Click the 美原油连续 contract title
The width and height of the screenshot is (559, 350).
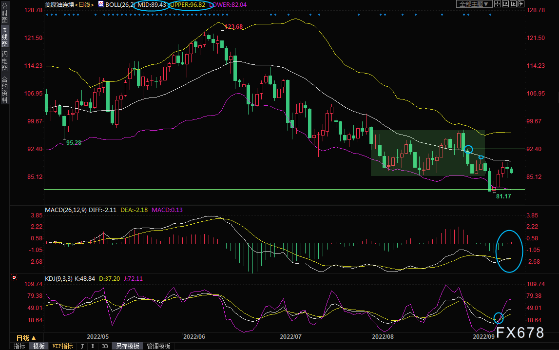pyautogui.click(x=59, y=5)
